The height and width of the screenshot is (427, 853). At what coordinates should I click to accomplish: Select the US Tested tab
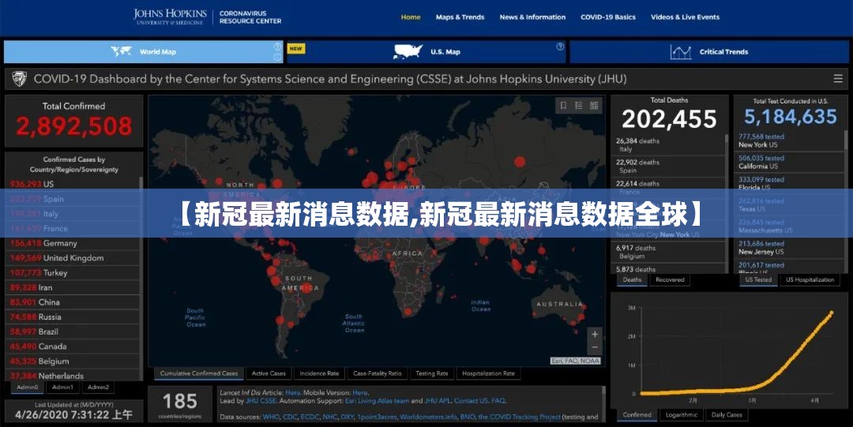coord(758,279)
